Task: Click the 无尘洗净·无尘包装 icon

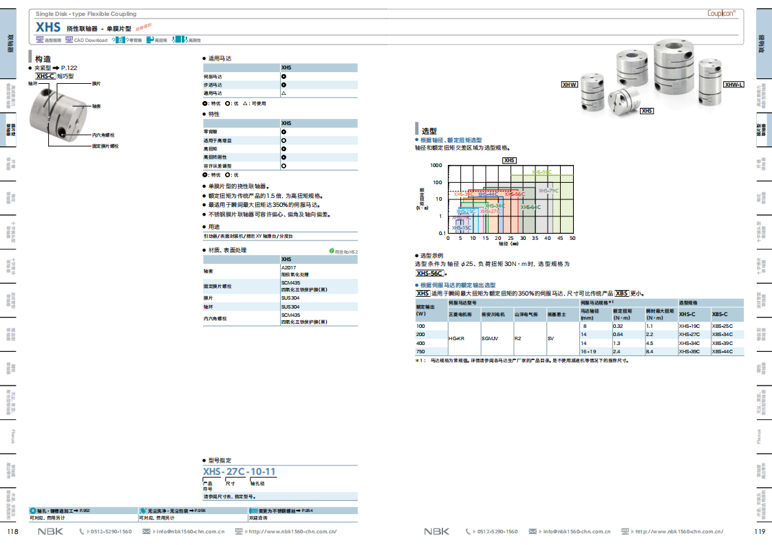Action: point(143,511)
